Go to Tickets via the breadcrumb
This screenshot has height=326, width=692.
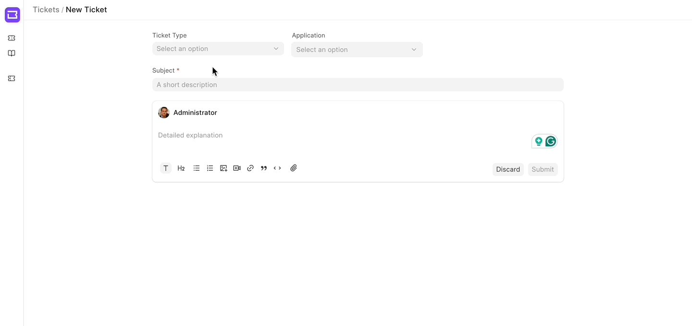tap(46, 10)
